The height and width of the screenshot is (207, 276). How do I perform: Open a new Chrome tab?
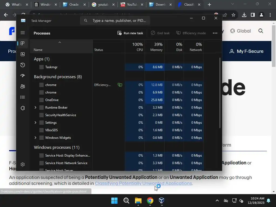tap(209, 5)
